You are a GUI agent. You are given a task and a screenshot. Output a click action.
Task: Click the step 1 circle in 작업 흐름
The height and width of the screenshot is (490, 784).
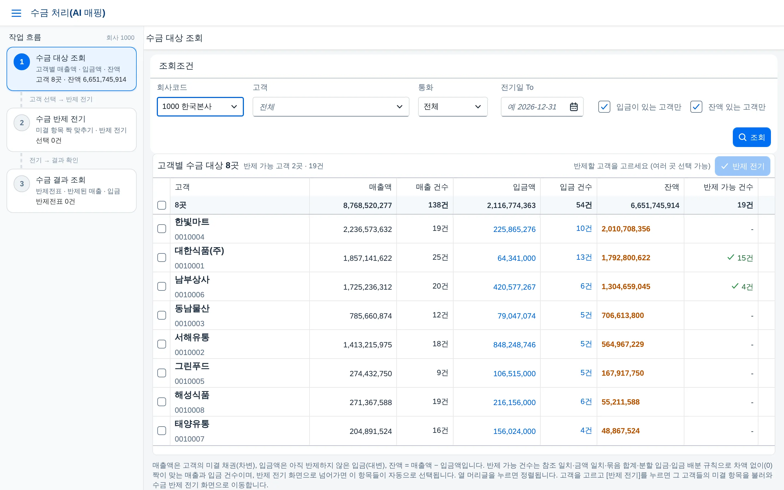tap(22, 62)
